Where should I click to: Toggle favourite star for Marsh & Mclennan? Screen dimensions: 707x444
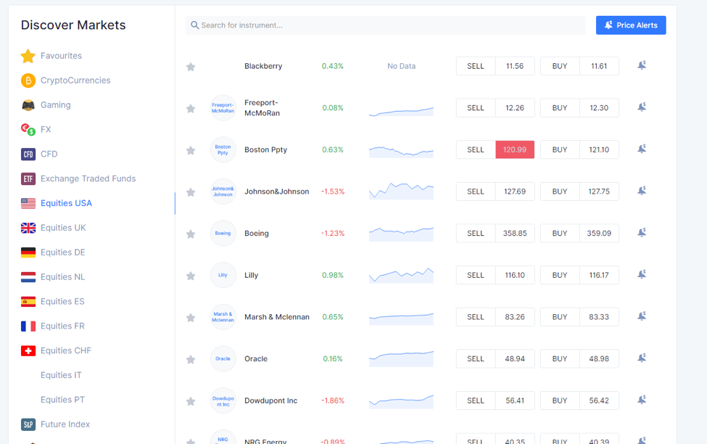coord(191,318)
